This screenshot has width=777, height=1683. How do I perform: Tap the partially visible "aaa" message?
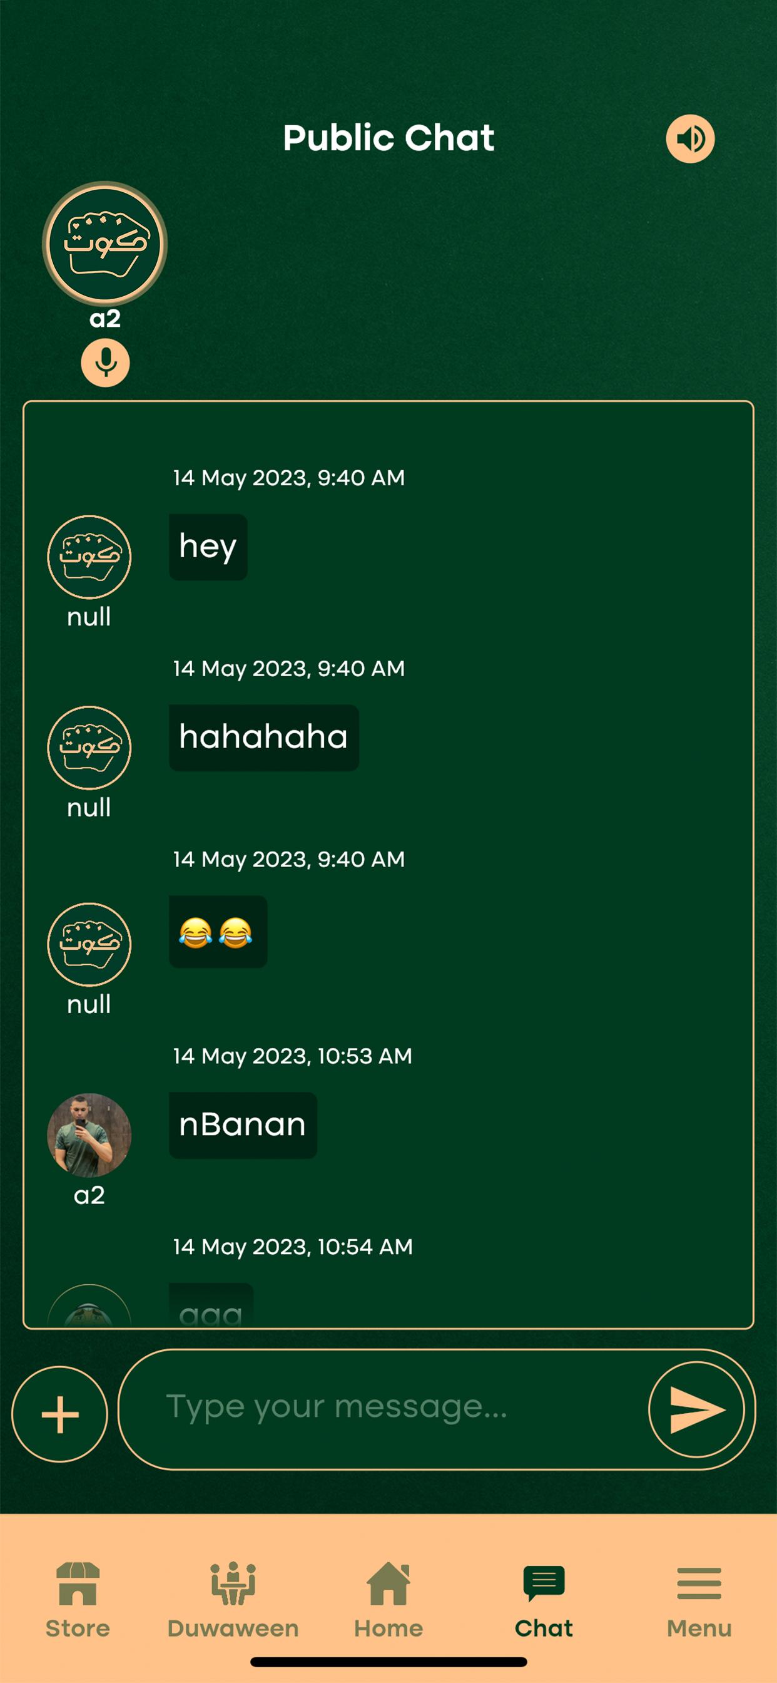(211, 1305)
